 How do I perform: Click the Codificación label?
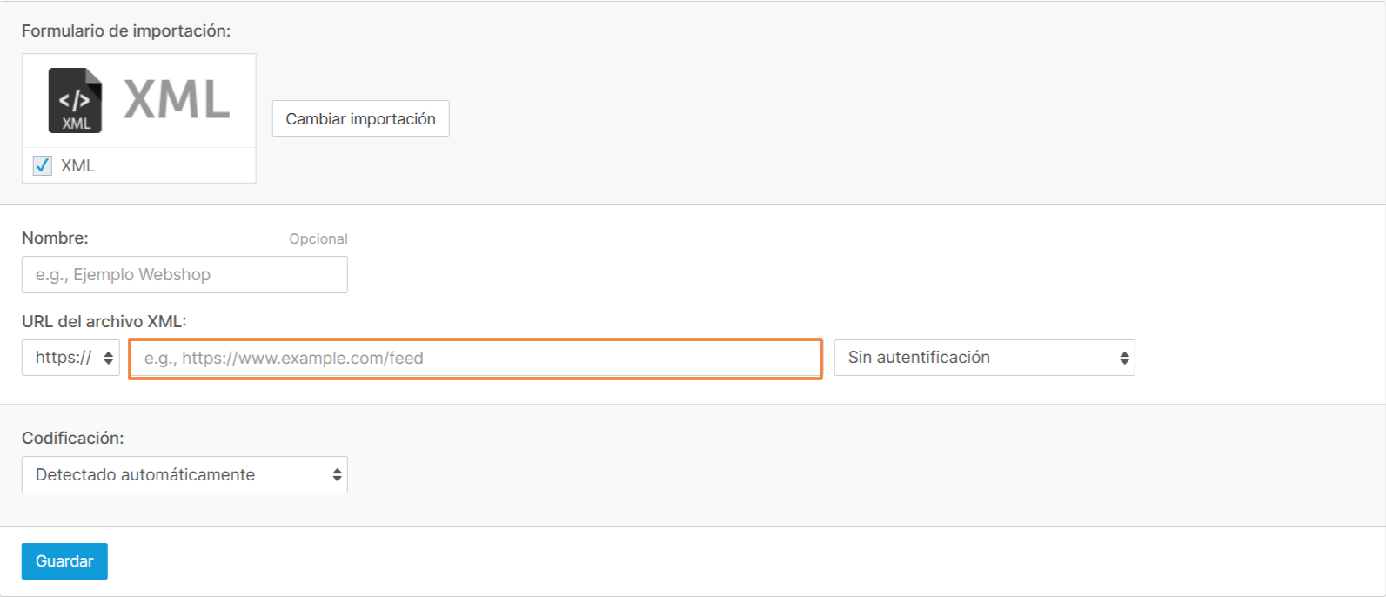point(73,438)
